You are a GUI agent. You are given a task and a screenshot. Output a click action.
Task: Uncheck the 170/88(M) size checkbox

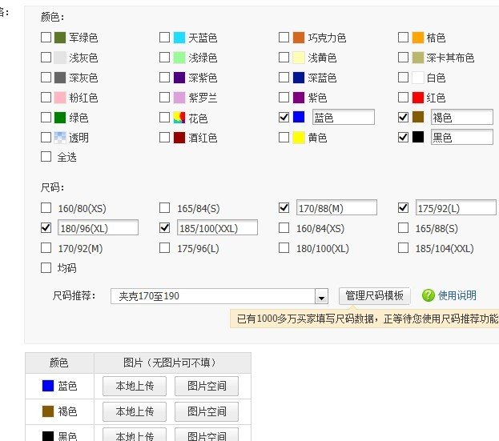[x=284, y=208]
